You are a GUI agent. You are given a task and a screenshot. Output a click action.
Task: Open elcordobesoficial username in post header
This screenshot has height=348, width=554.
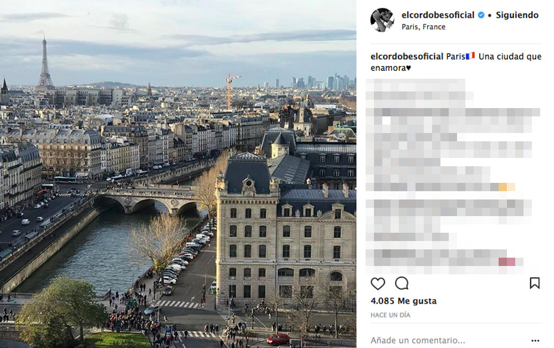tap(438, 15)
